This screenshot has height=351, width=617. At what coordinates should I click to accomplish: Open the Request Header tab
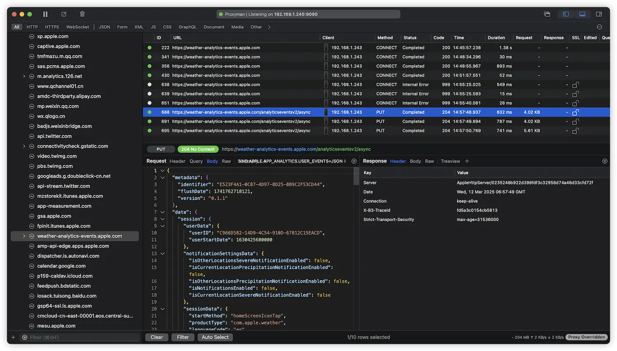[x=178, y=161]
